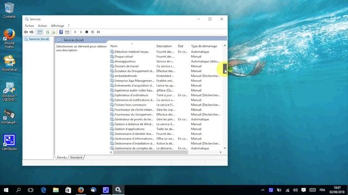This screenshot has width=348, height=195.
Task: Open the Corbeille desktop icon
Action: click(9, 10)
